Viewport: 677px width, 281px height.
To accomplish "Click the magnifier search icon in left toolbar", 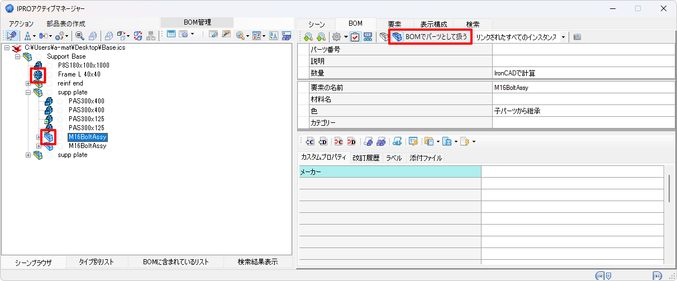I will pos(79,36).
